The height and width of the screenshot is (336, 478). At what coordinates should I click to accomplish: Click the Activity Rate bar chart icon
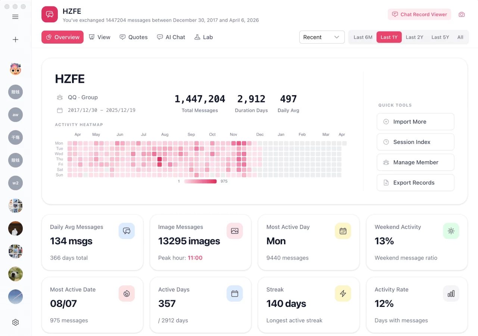(451, 293)
